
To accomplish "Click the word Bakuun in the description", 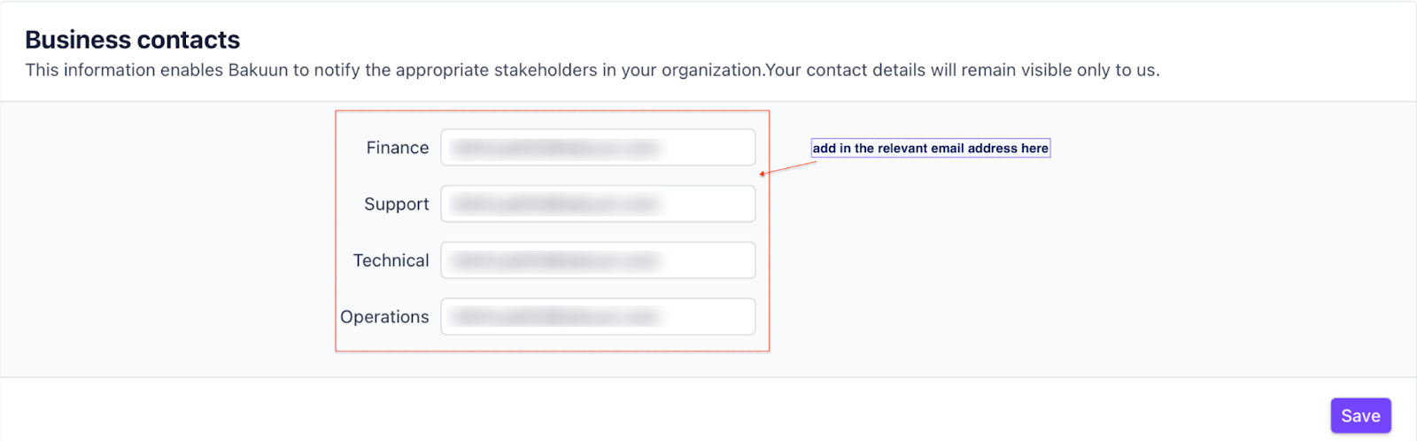I will pos(258,70).
